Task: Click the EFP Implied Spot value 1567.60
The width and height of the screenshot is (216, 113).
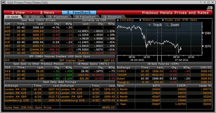Action: (109, 60)
